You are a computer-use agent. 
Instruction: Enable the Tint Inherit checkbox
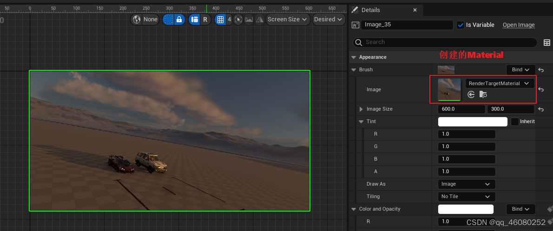515,121
